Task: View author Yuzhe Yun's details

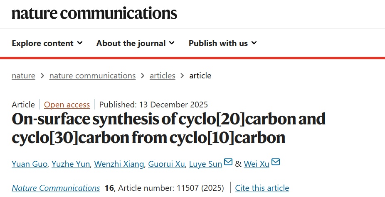Action: [x=71, y=164]
